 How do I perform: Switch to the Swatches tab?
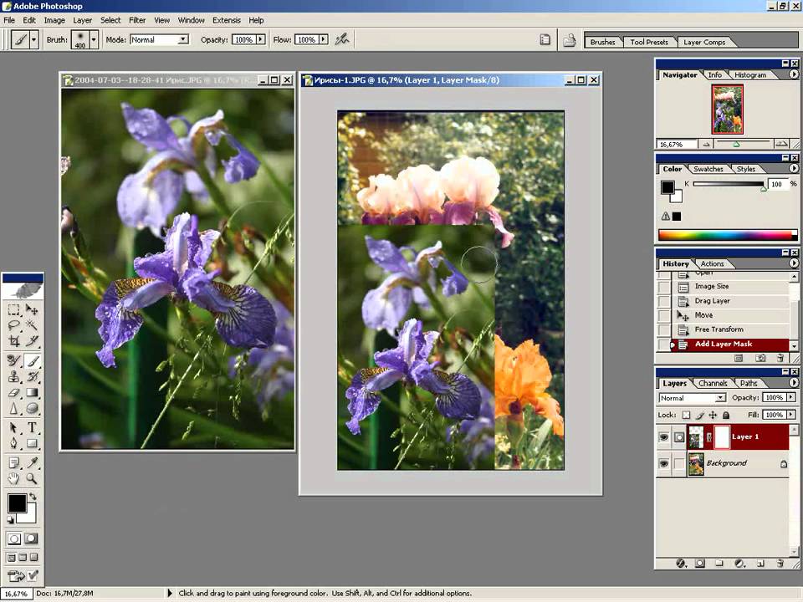click(x=708, y=169)
